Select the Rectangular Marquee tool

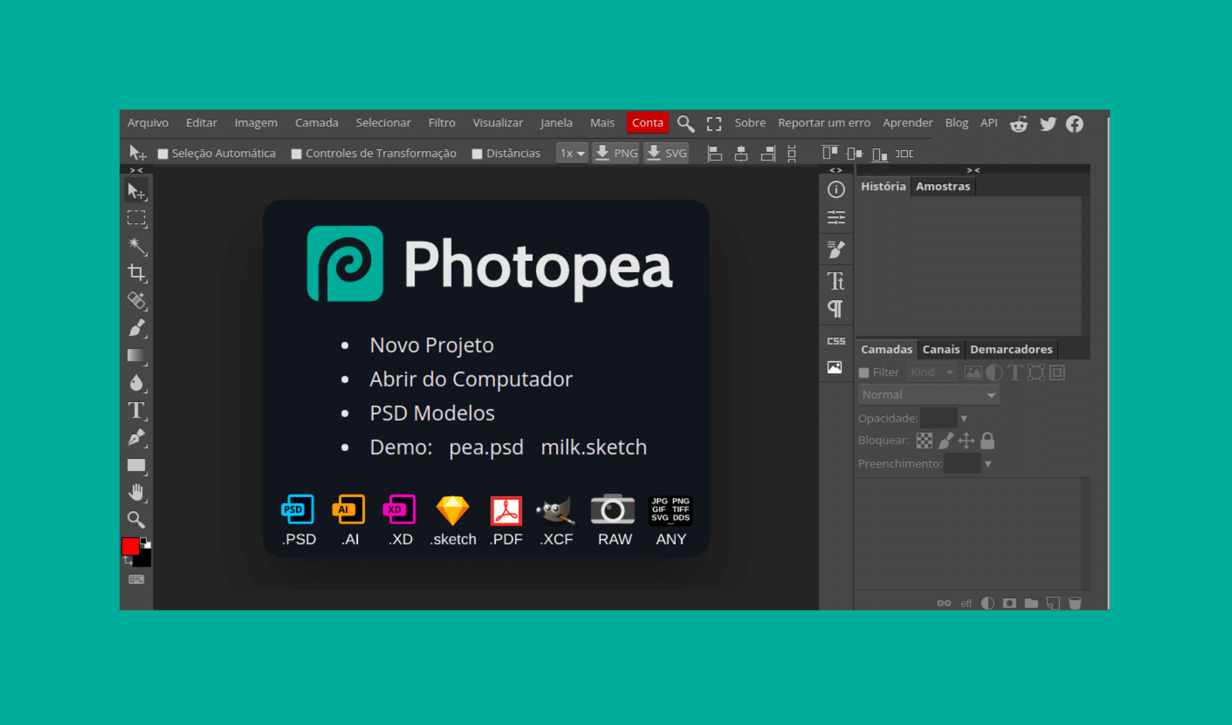pyautogui.click(x=136, y=218)
